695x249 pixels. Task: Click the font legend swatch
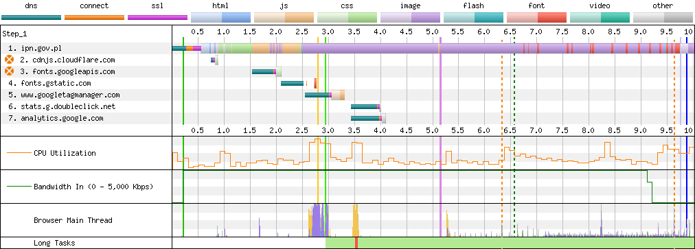click(536, 17)
